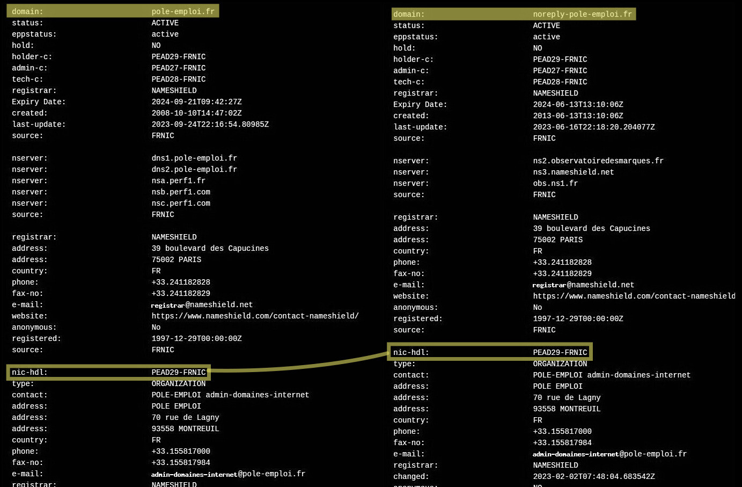Click the domain value 'pole-emploi.fr' in left record

click(x=183, y=11)
